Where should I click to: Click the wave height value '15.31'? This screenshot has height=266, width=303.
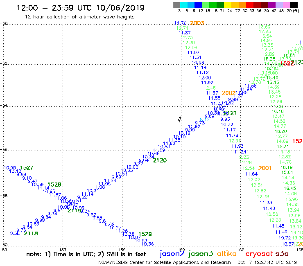[283, 147]
